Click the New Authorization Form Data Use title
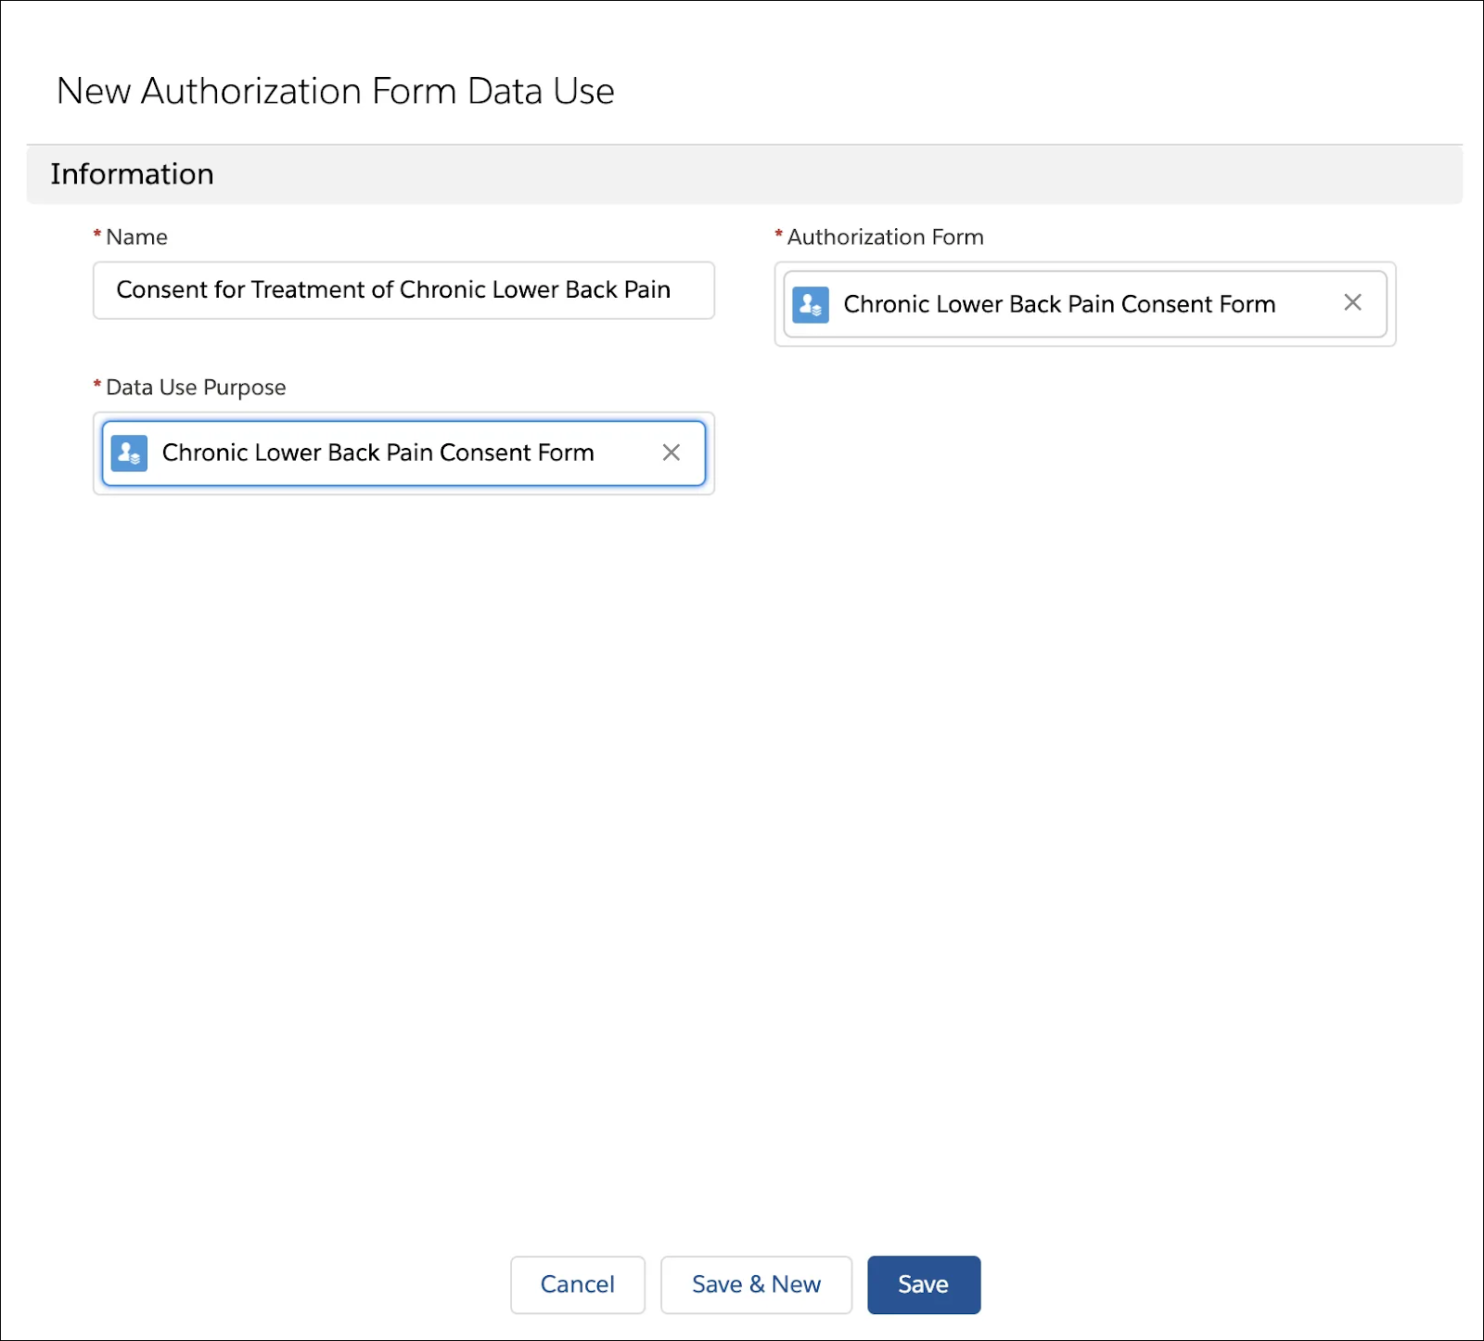Image resolution: width=1484 pixels, height=1341 pixels. pos(336,91)
